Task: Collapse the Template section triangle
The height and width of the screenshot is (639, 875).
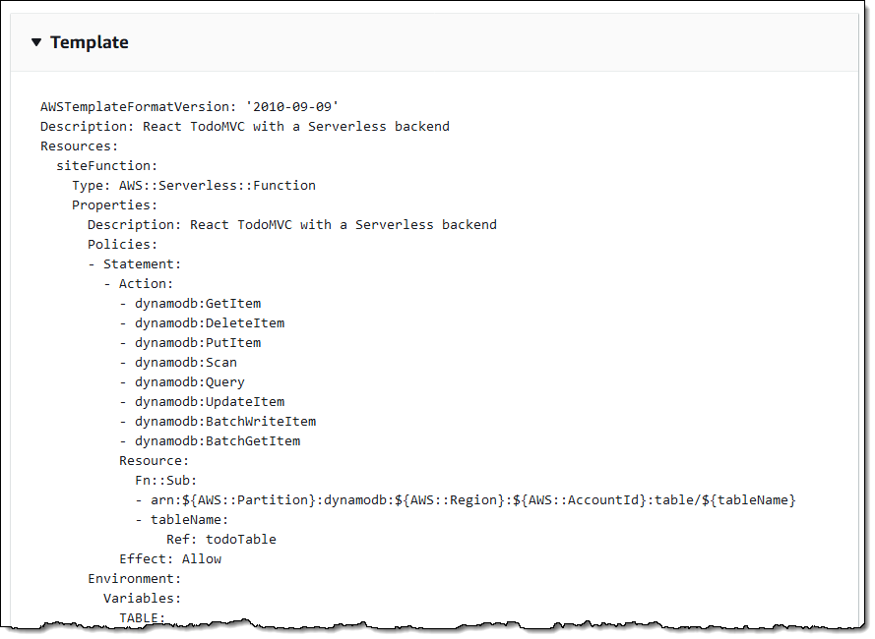Action: point(36,42)
